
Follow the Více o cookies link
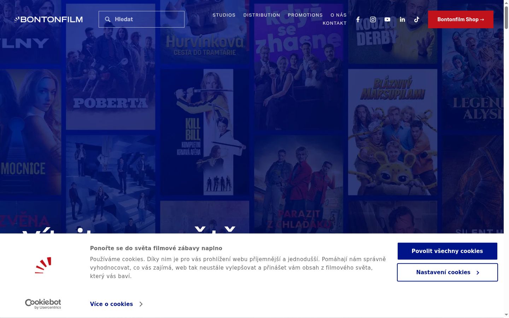pyautogui.click(x=116, y=304)
